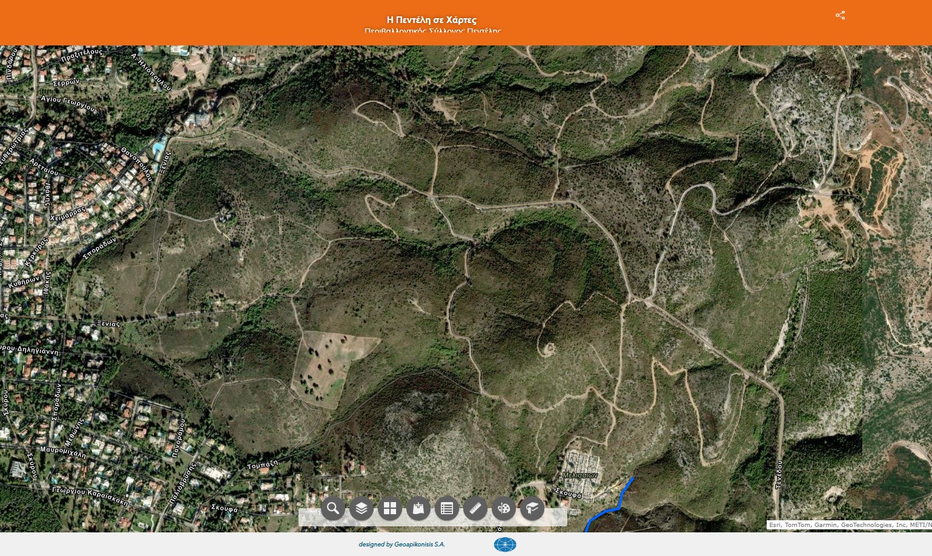The image size is (932, 556).
Task: Open the legend list widget
Action: [x=447, y=508]
